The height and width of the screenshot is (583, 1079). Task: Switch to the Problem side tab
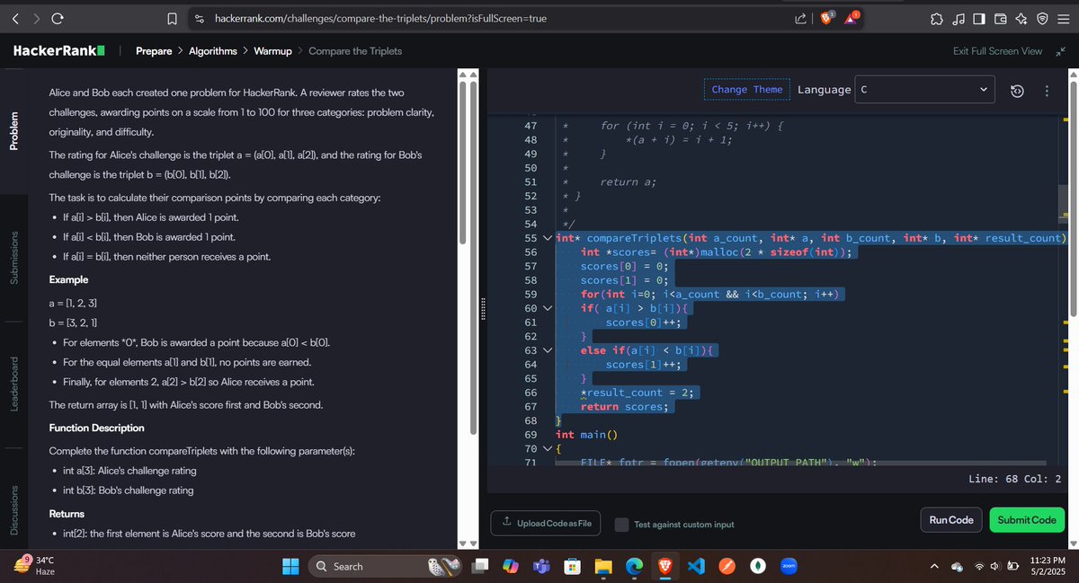(x=13, y=129)
